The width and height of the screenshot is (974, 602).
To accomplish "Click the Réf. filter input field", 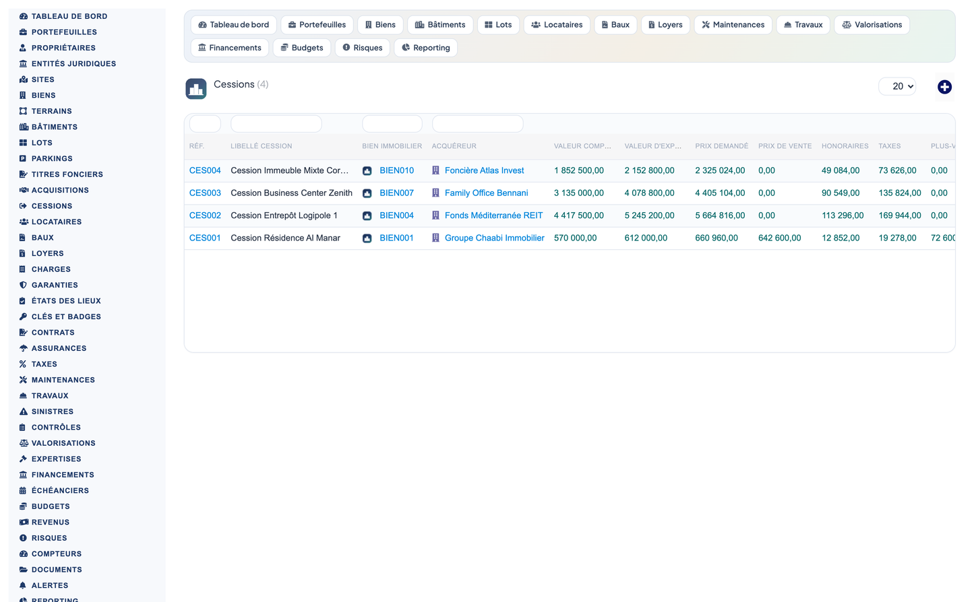I will pos(205,124).
